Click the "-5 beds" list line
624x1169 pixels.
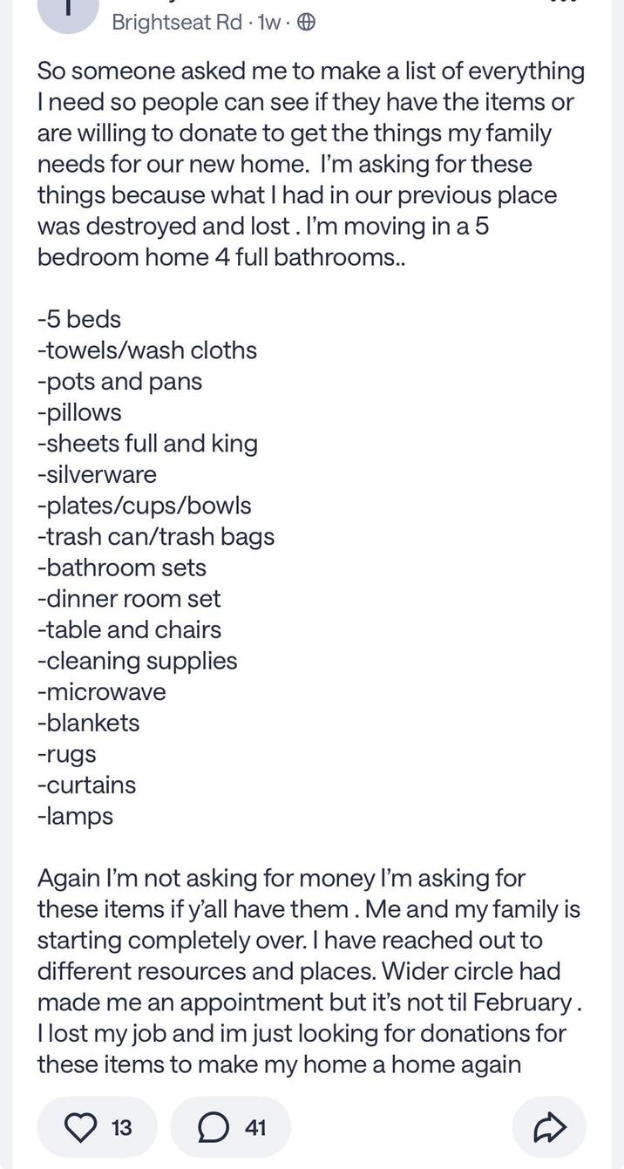(x=79, y=319)
